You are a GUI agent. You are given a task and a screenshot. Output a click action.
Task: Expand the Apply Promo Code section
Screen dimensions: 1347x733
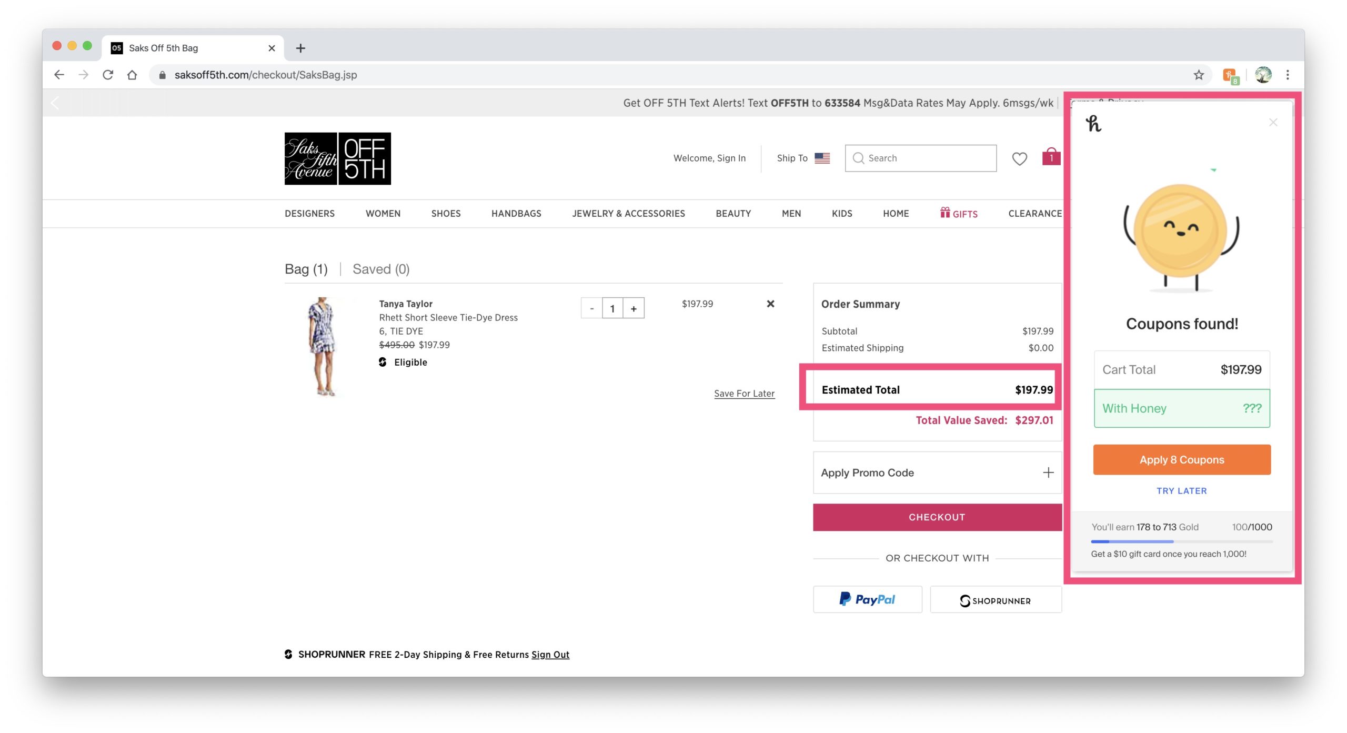(x=937, y=473)
